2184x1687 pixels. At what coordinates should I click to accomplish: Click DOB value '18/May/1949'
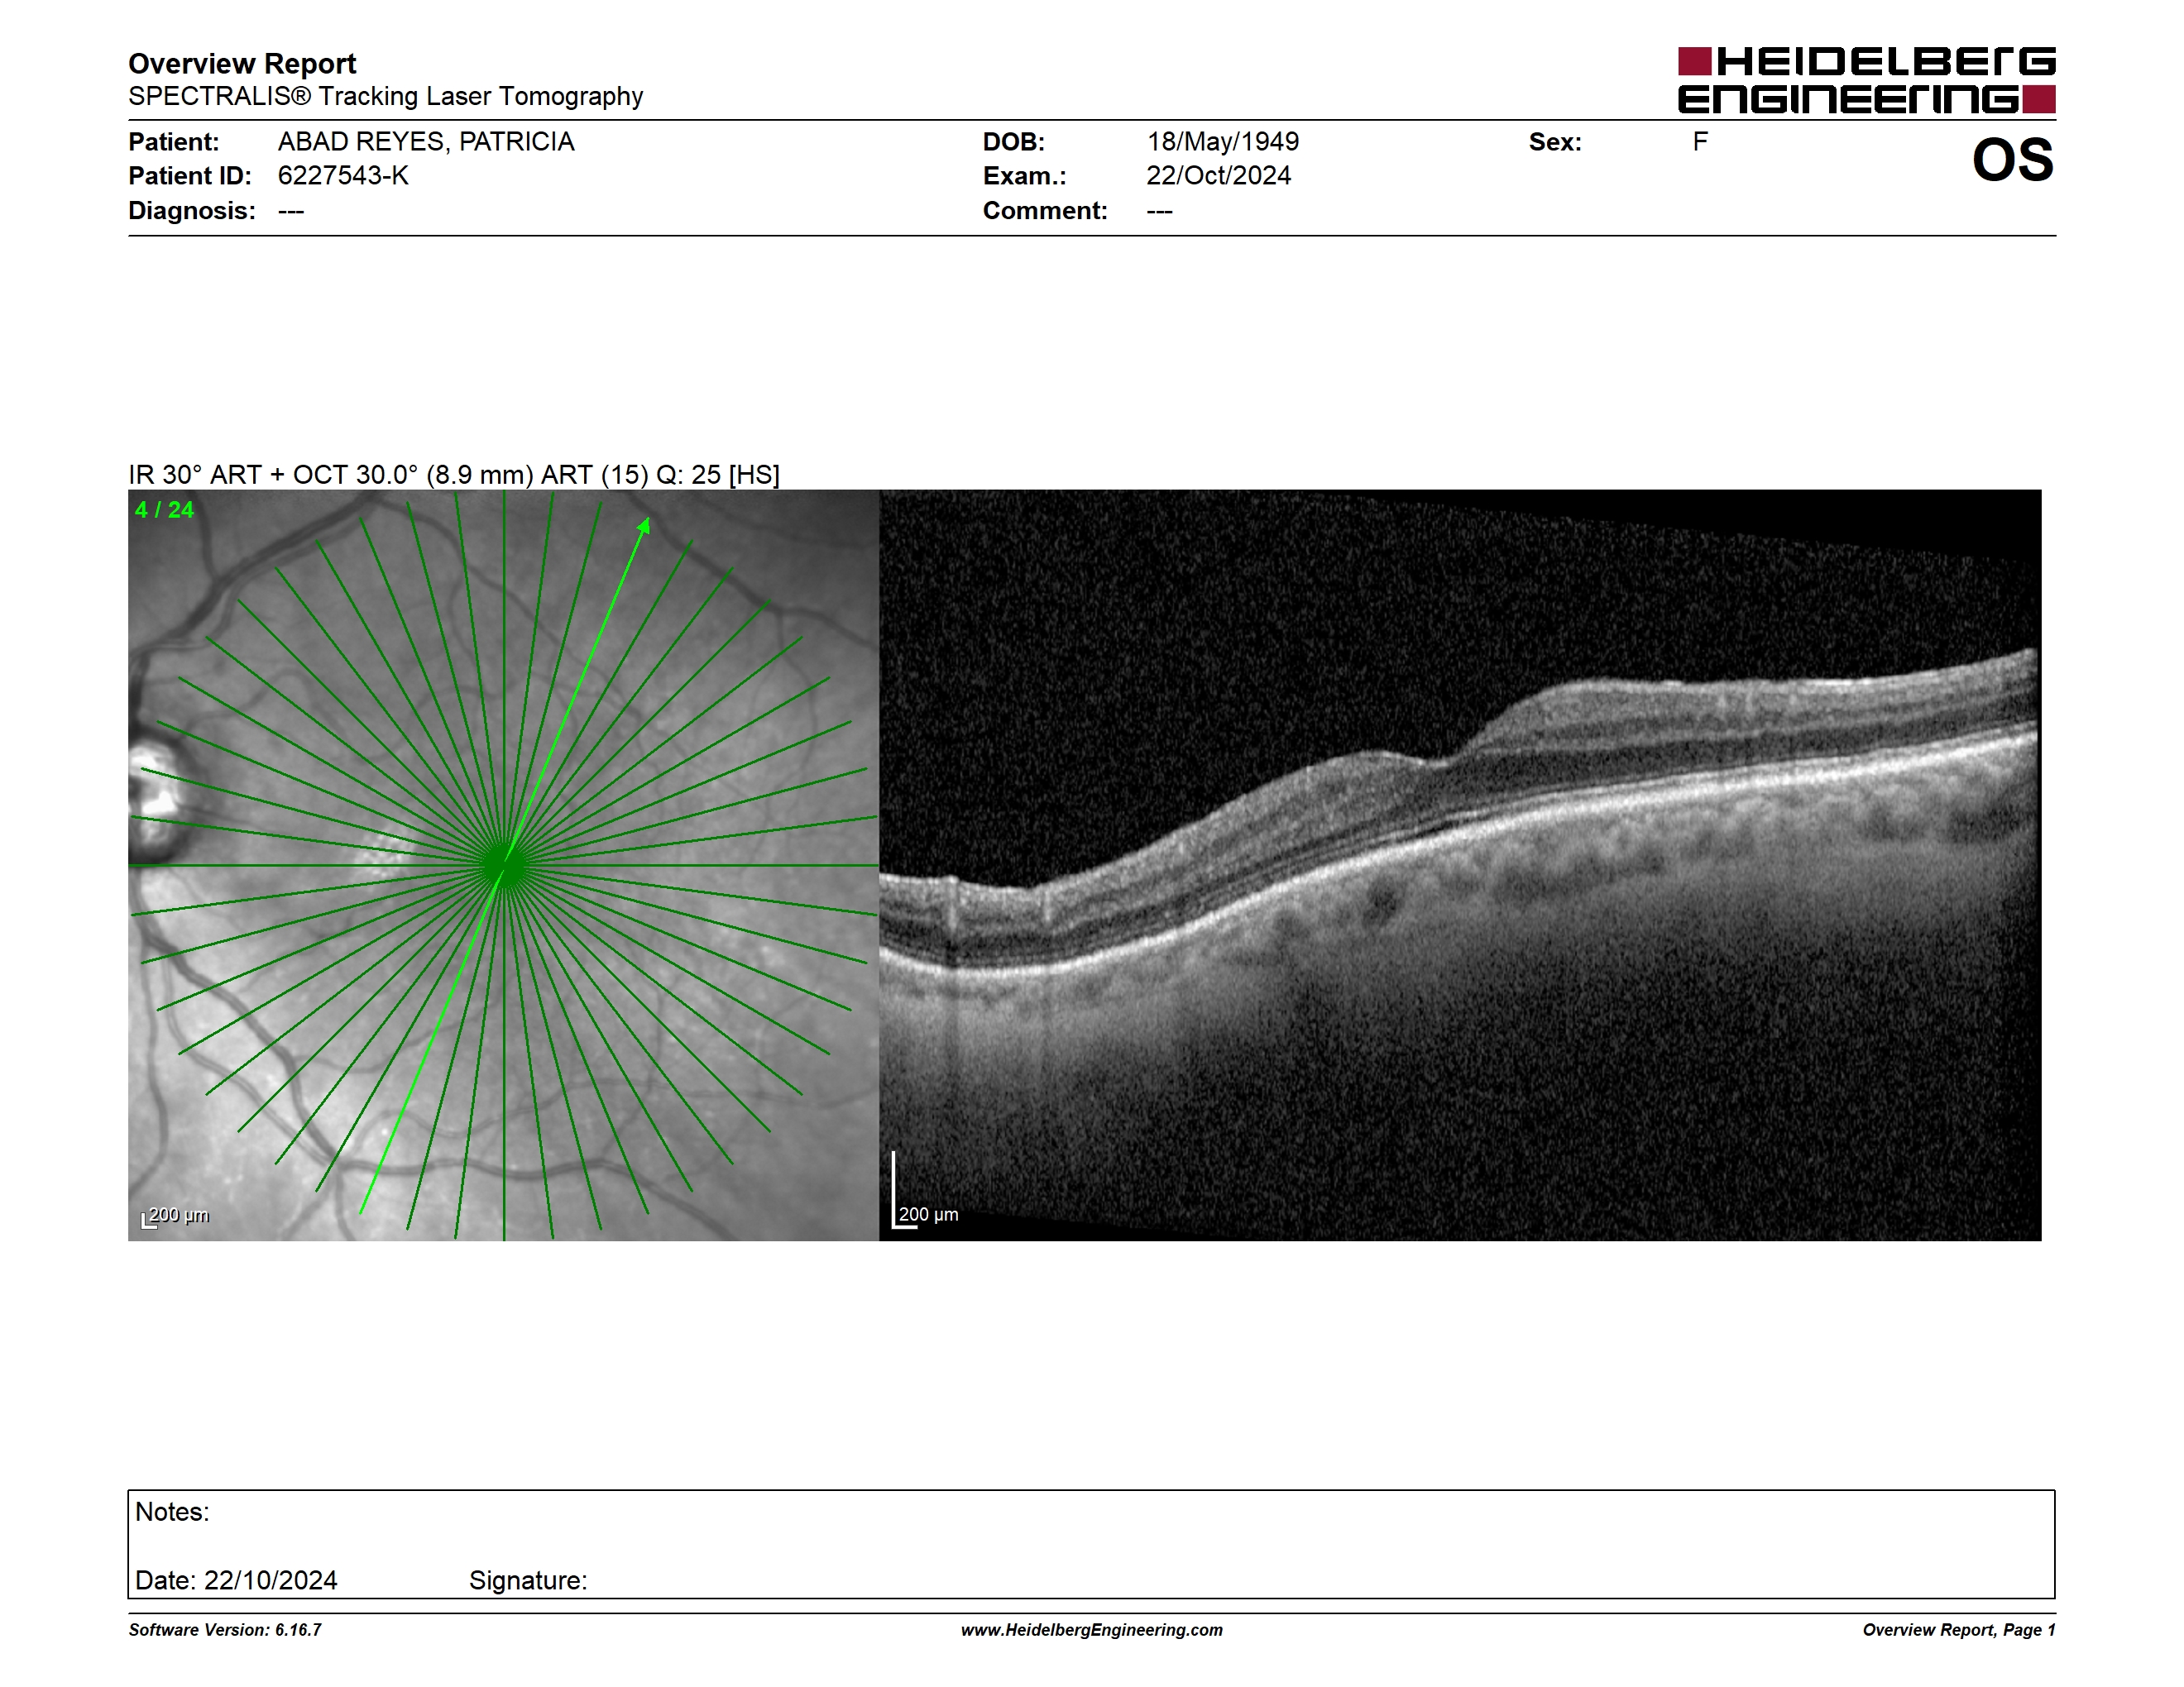coord(1222,142)
